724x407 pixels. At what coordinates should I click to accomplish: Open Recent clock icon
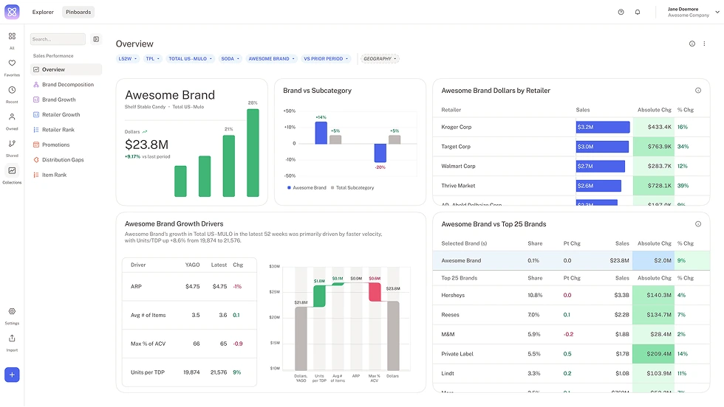pos(12,90)
